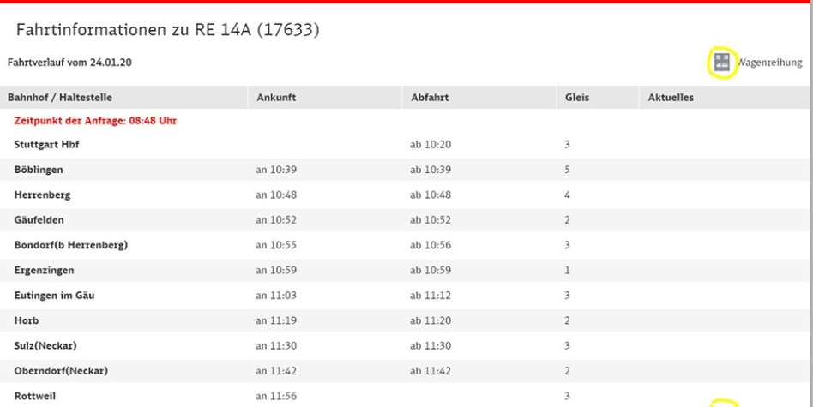Open the Horb station entry
This screenshot has width=813, height=407.
[x=27, y=320]
